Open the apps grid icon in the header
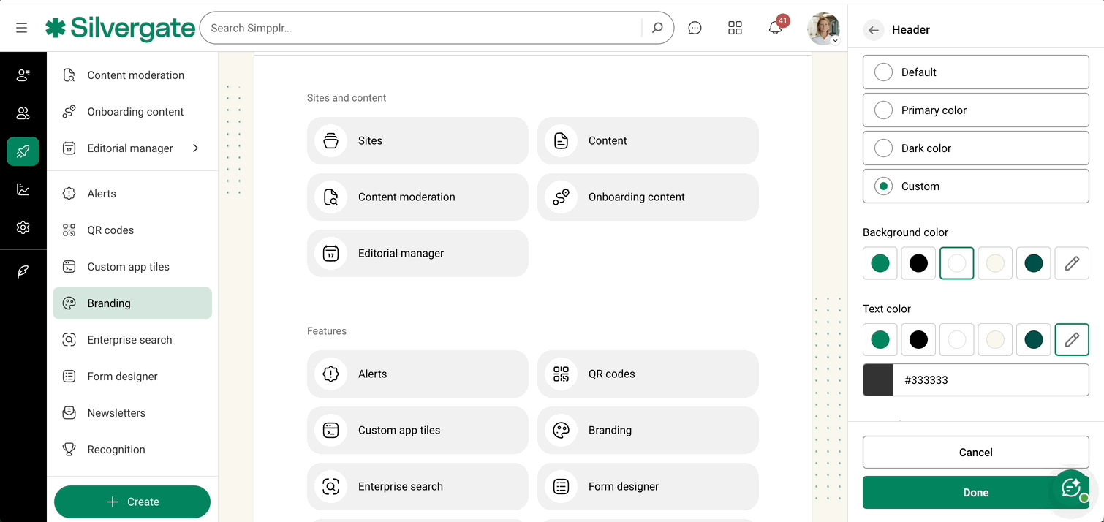 735,27
